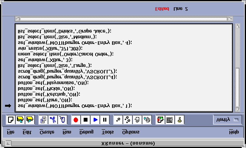
Task: Click the hand breakpoint icon
Action: pyautogui.click(x=137, y=120)
